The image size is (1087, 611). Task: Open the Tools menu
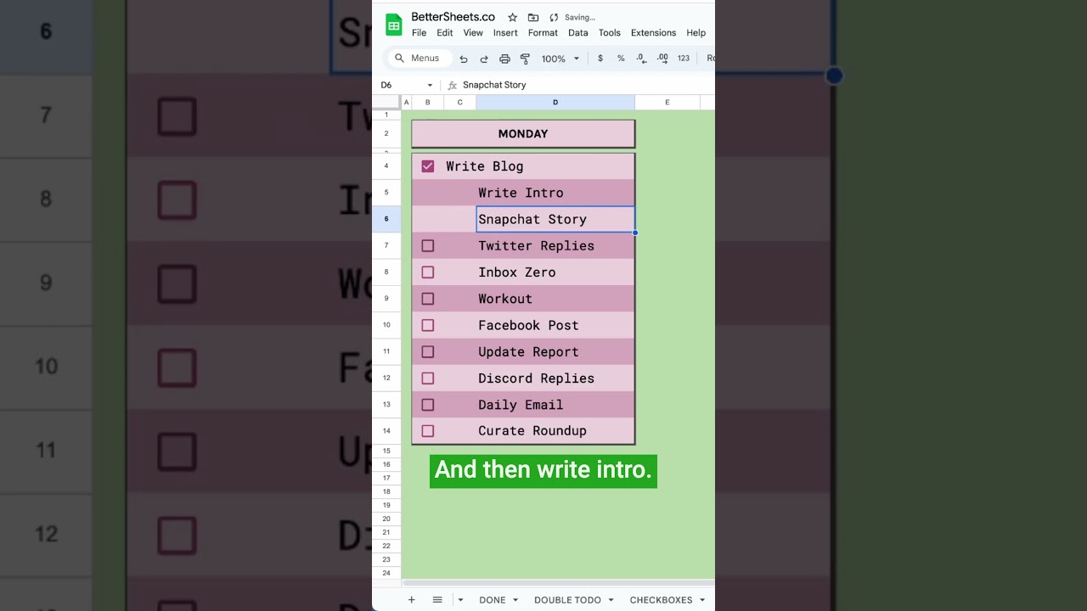[x=610, y=33]
